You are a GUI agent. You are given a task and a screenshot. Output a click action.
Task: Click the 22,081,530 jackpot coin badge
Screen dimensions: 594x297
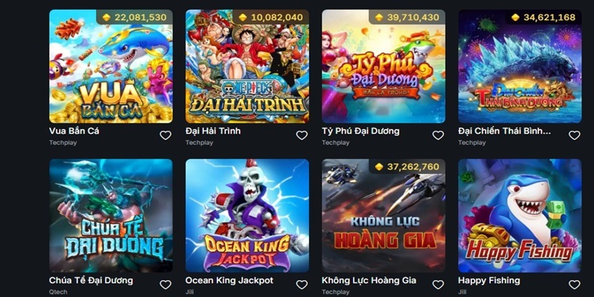coord(134,17)
